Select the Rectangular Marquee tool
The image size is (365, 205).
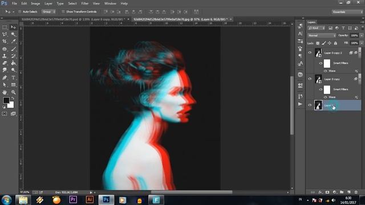pyautogui.click(x=5, y=27)
